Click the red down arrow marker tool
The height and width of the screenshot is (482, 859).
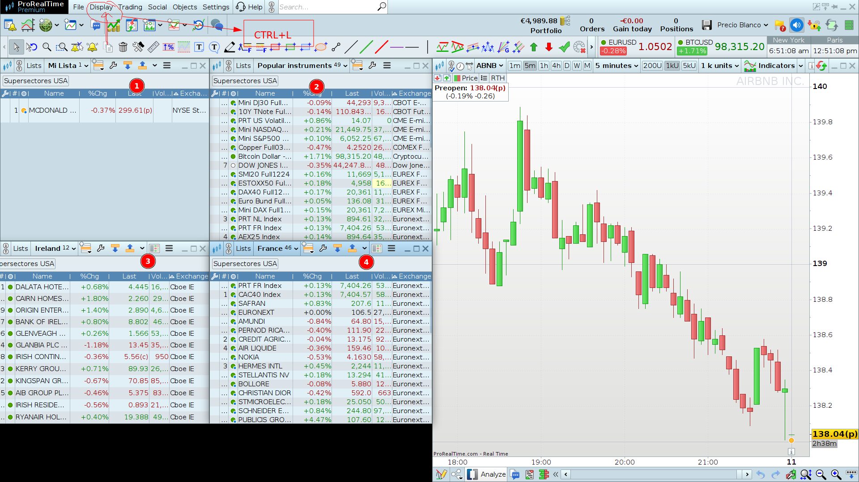coord(549,47)
